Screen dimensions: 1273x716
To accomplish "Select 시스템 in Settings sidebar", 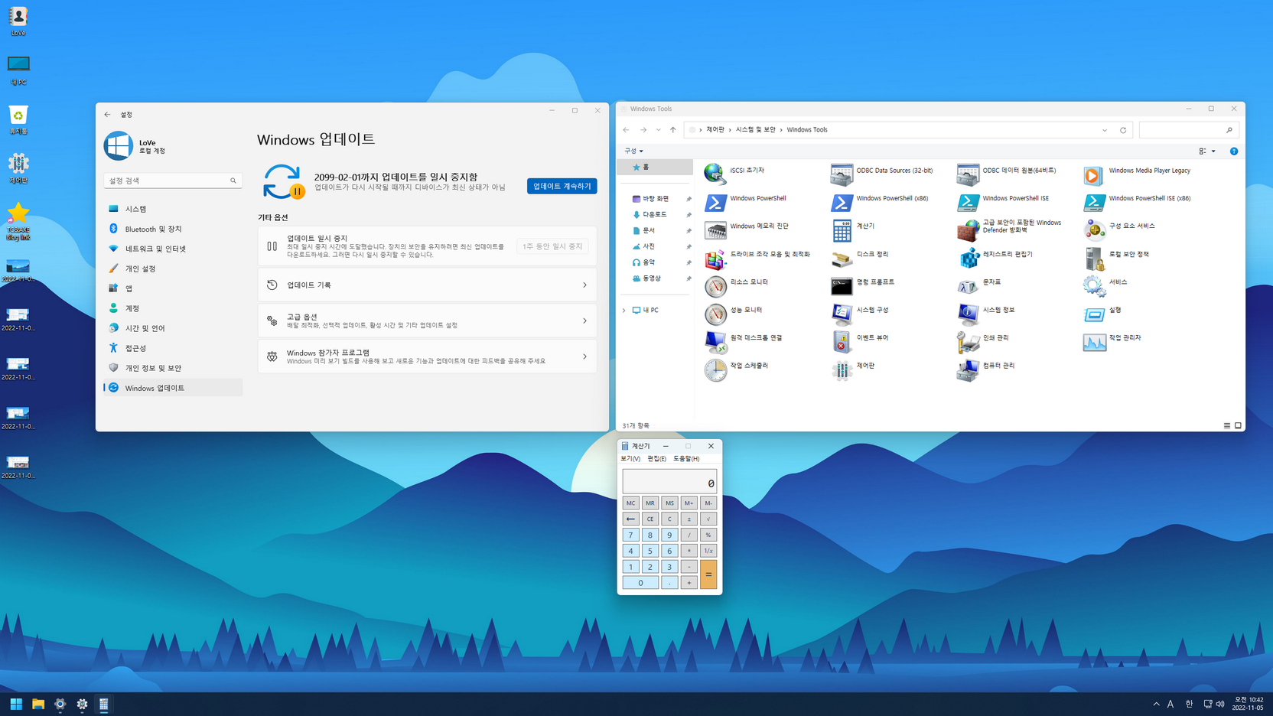I will (x=173, y=209).
